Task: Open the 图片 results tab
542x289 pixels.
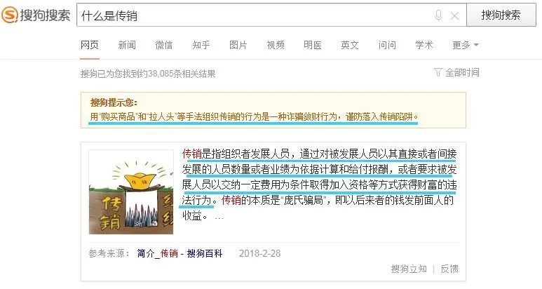Action: [238, 45]
